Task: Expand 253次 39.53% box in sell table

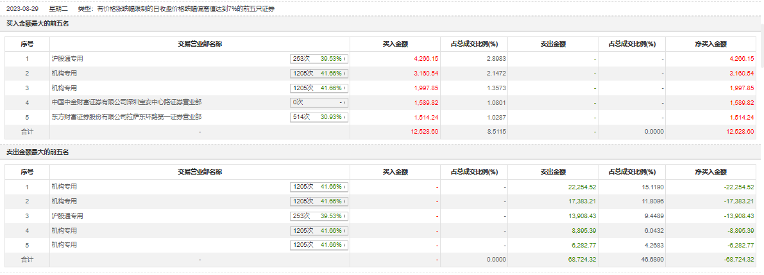Action: (319, 216)
